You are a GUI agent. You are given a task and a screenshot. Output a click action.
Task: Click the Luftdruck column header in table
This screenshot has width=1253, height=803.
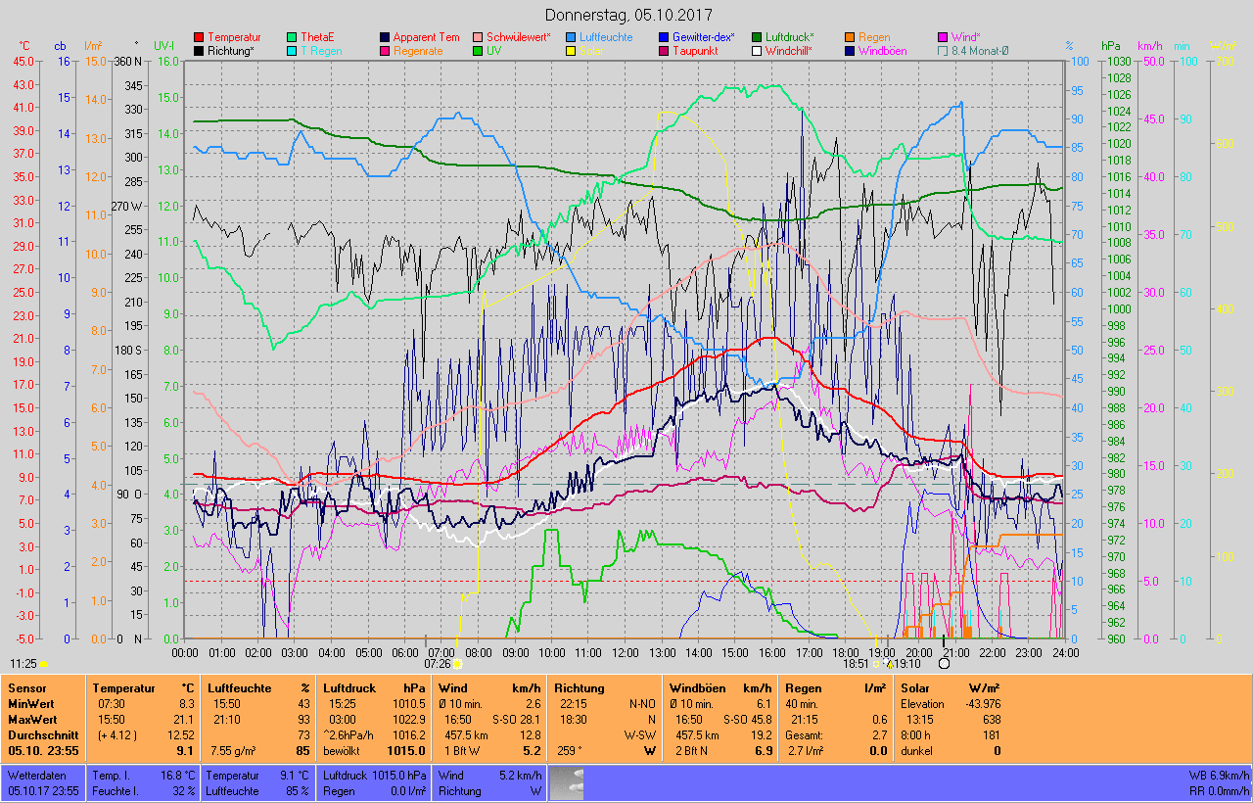pyautogui.click(x=348, y=688)
